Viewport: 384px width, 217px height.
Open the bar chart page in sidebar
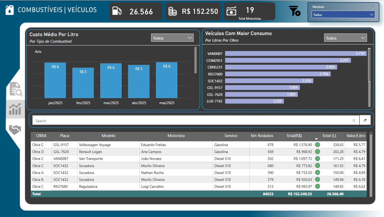coord(15,109)
